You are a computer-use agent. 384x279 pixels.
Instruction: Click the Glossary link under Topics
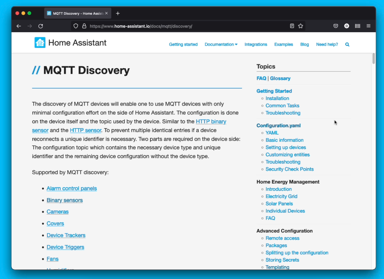(x=280, y=78)
